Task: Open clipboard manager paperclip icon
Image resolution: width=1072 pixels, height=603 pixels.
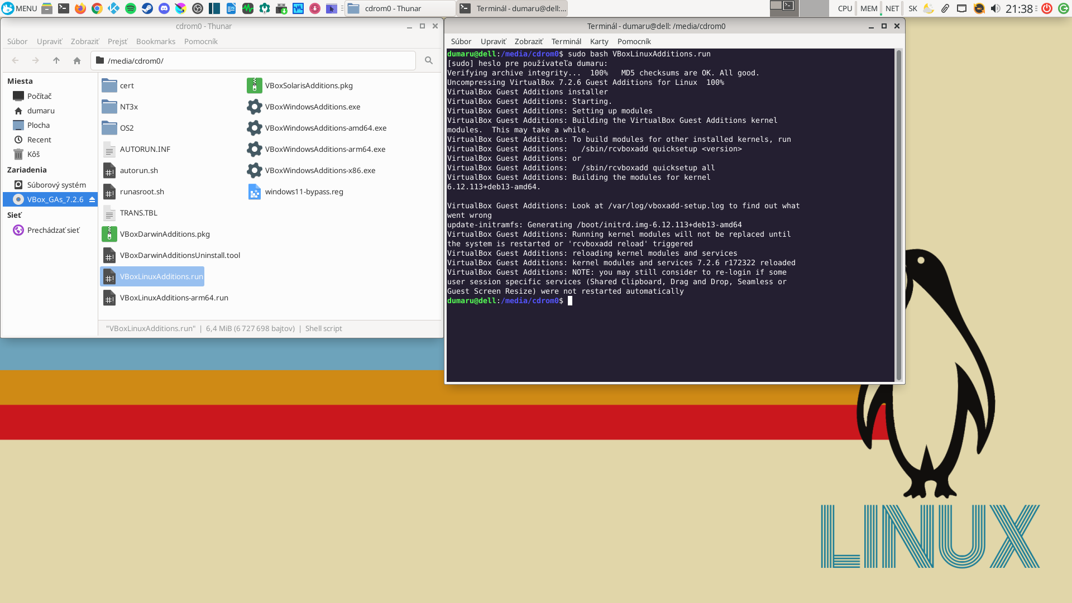Action: click(x=945, y=8)
